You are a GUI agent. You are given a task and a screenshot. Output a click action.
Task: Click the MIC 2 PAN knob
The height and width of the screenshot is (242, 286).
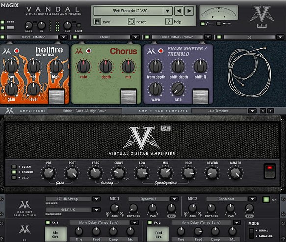pyautogui.click(x=231, y=208)
